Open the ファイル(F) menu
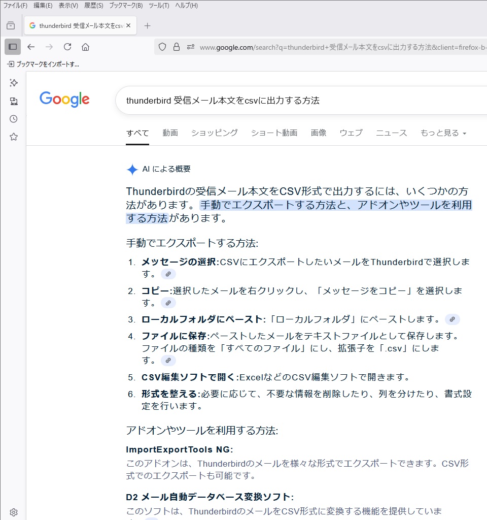This screenshot has height=520, width=487. pyautogui.click(x=15, y=5)
